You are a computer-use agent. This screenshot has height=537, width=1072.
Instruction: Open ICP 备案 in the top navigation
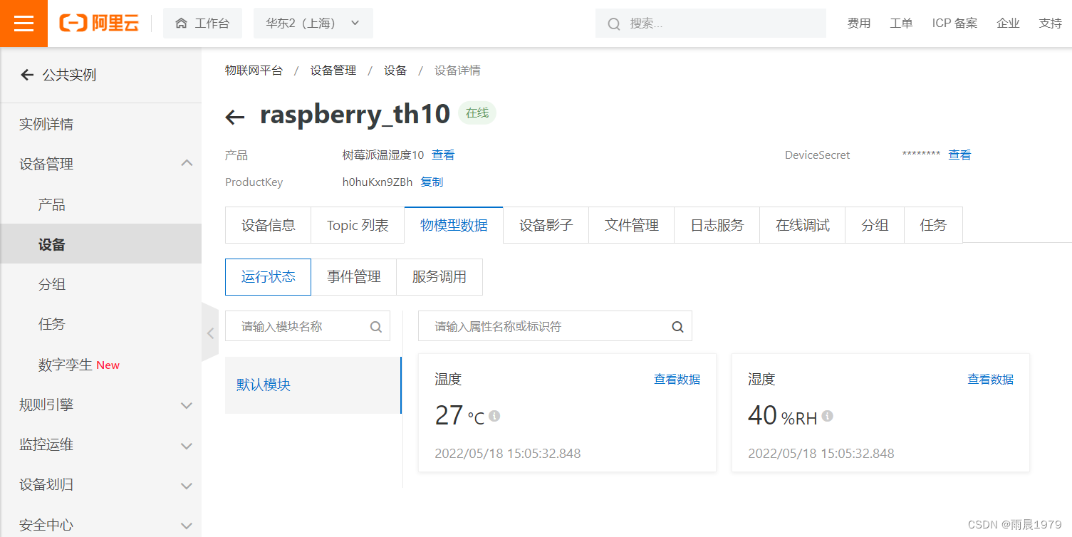point(954,24)
